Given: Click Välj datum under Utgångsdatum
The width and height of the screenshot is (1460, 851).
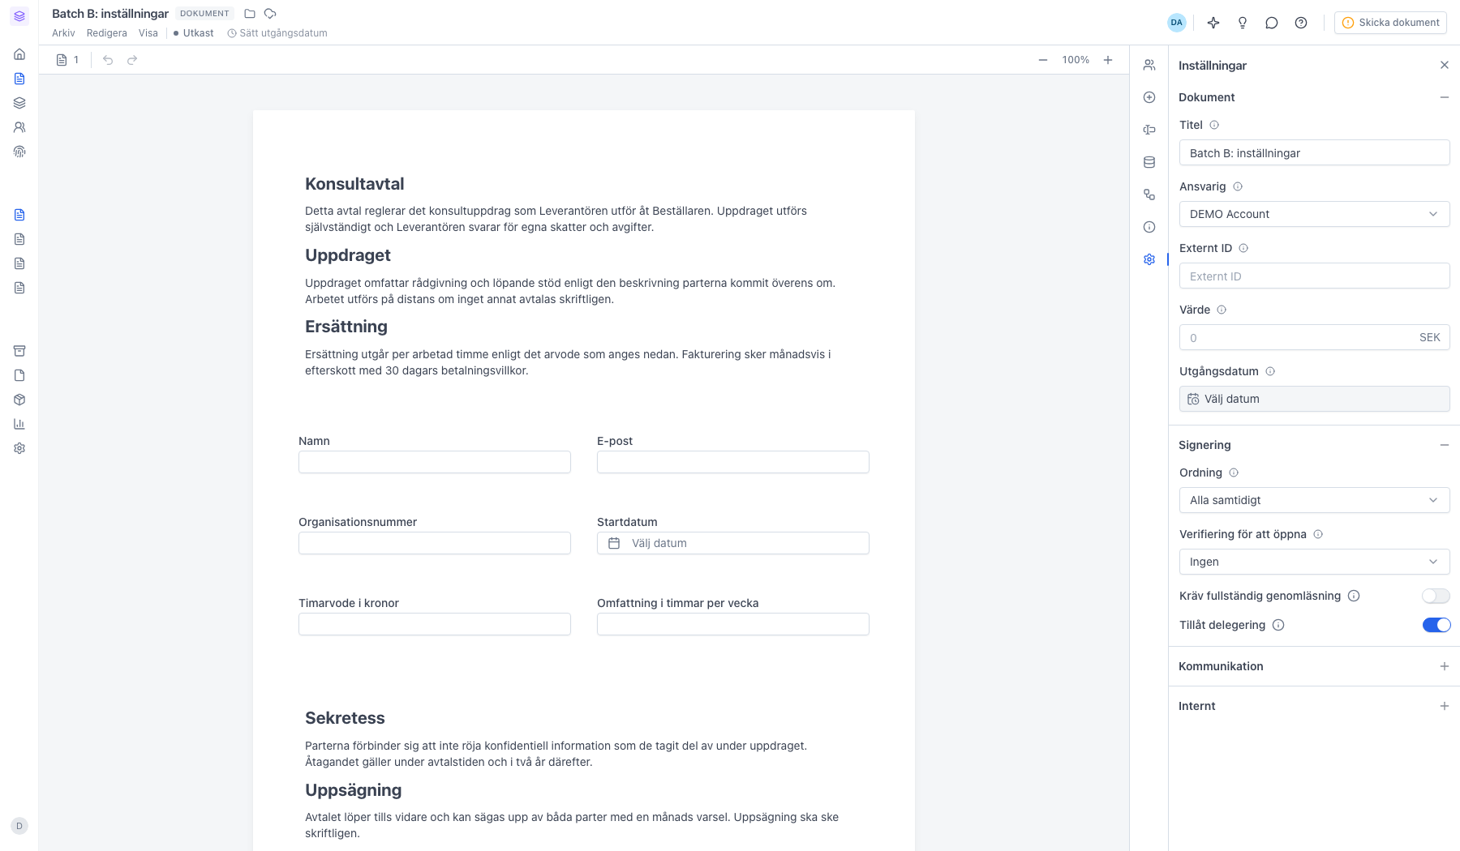Looking at the screenshot, I should 1314,399.
